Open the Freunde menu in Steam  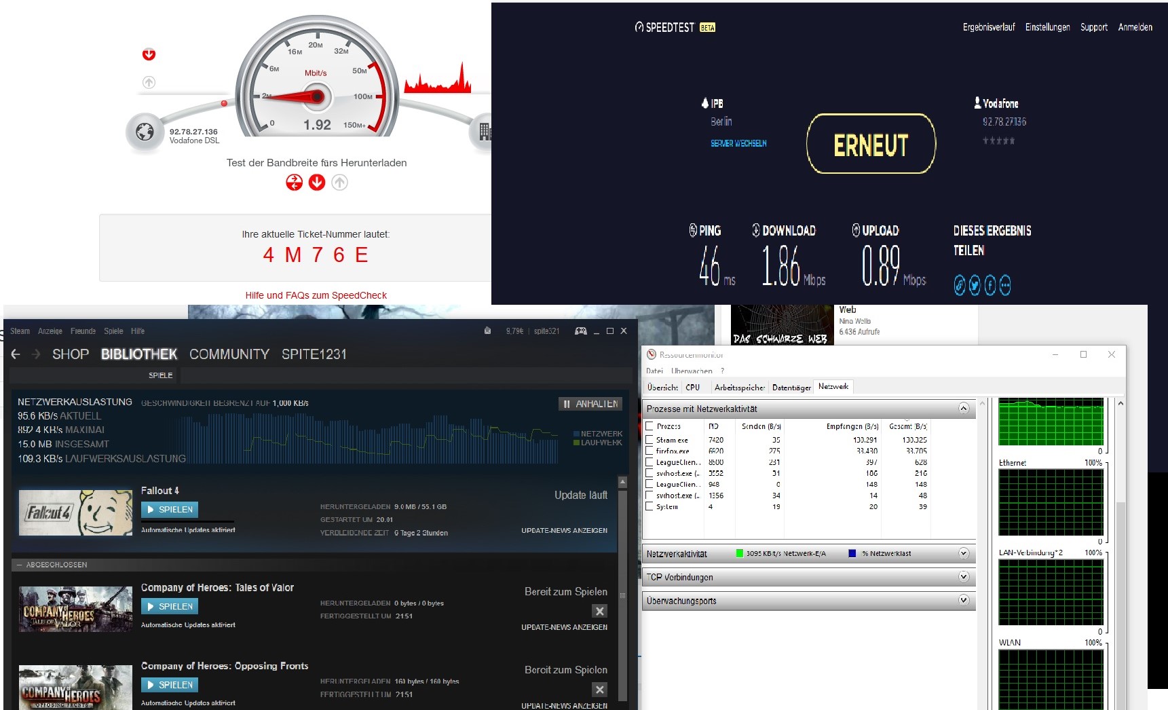83,331
